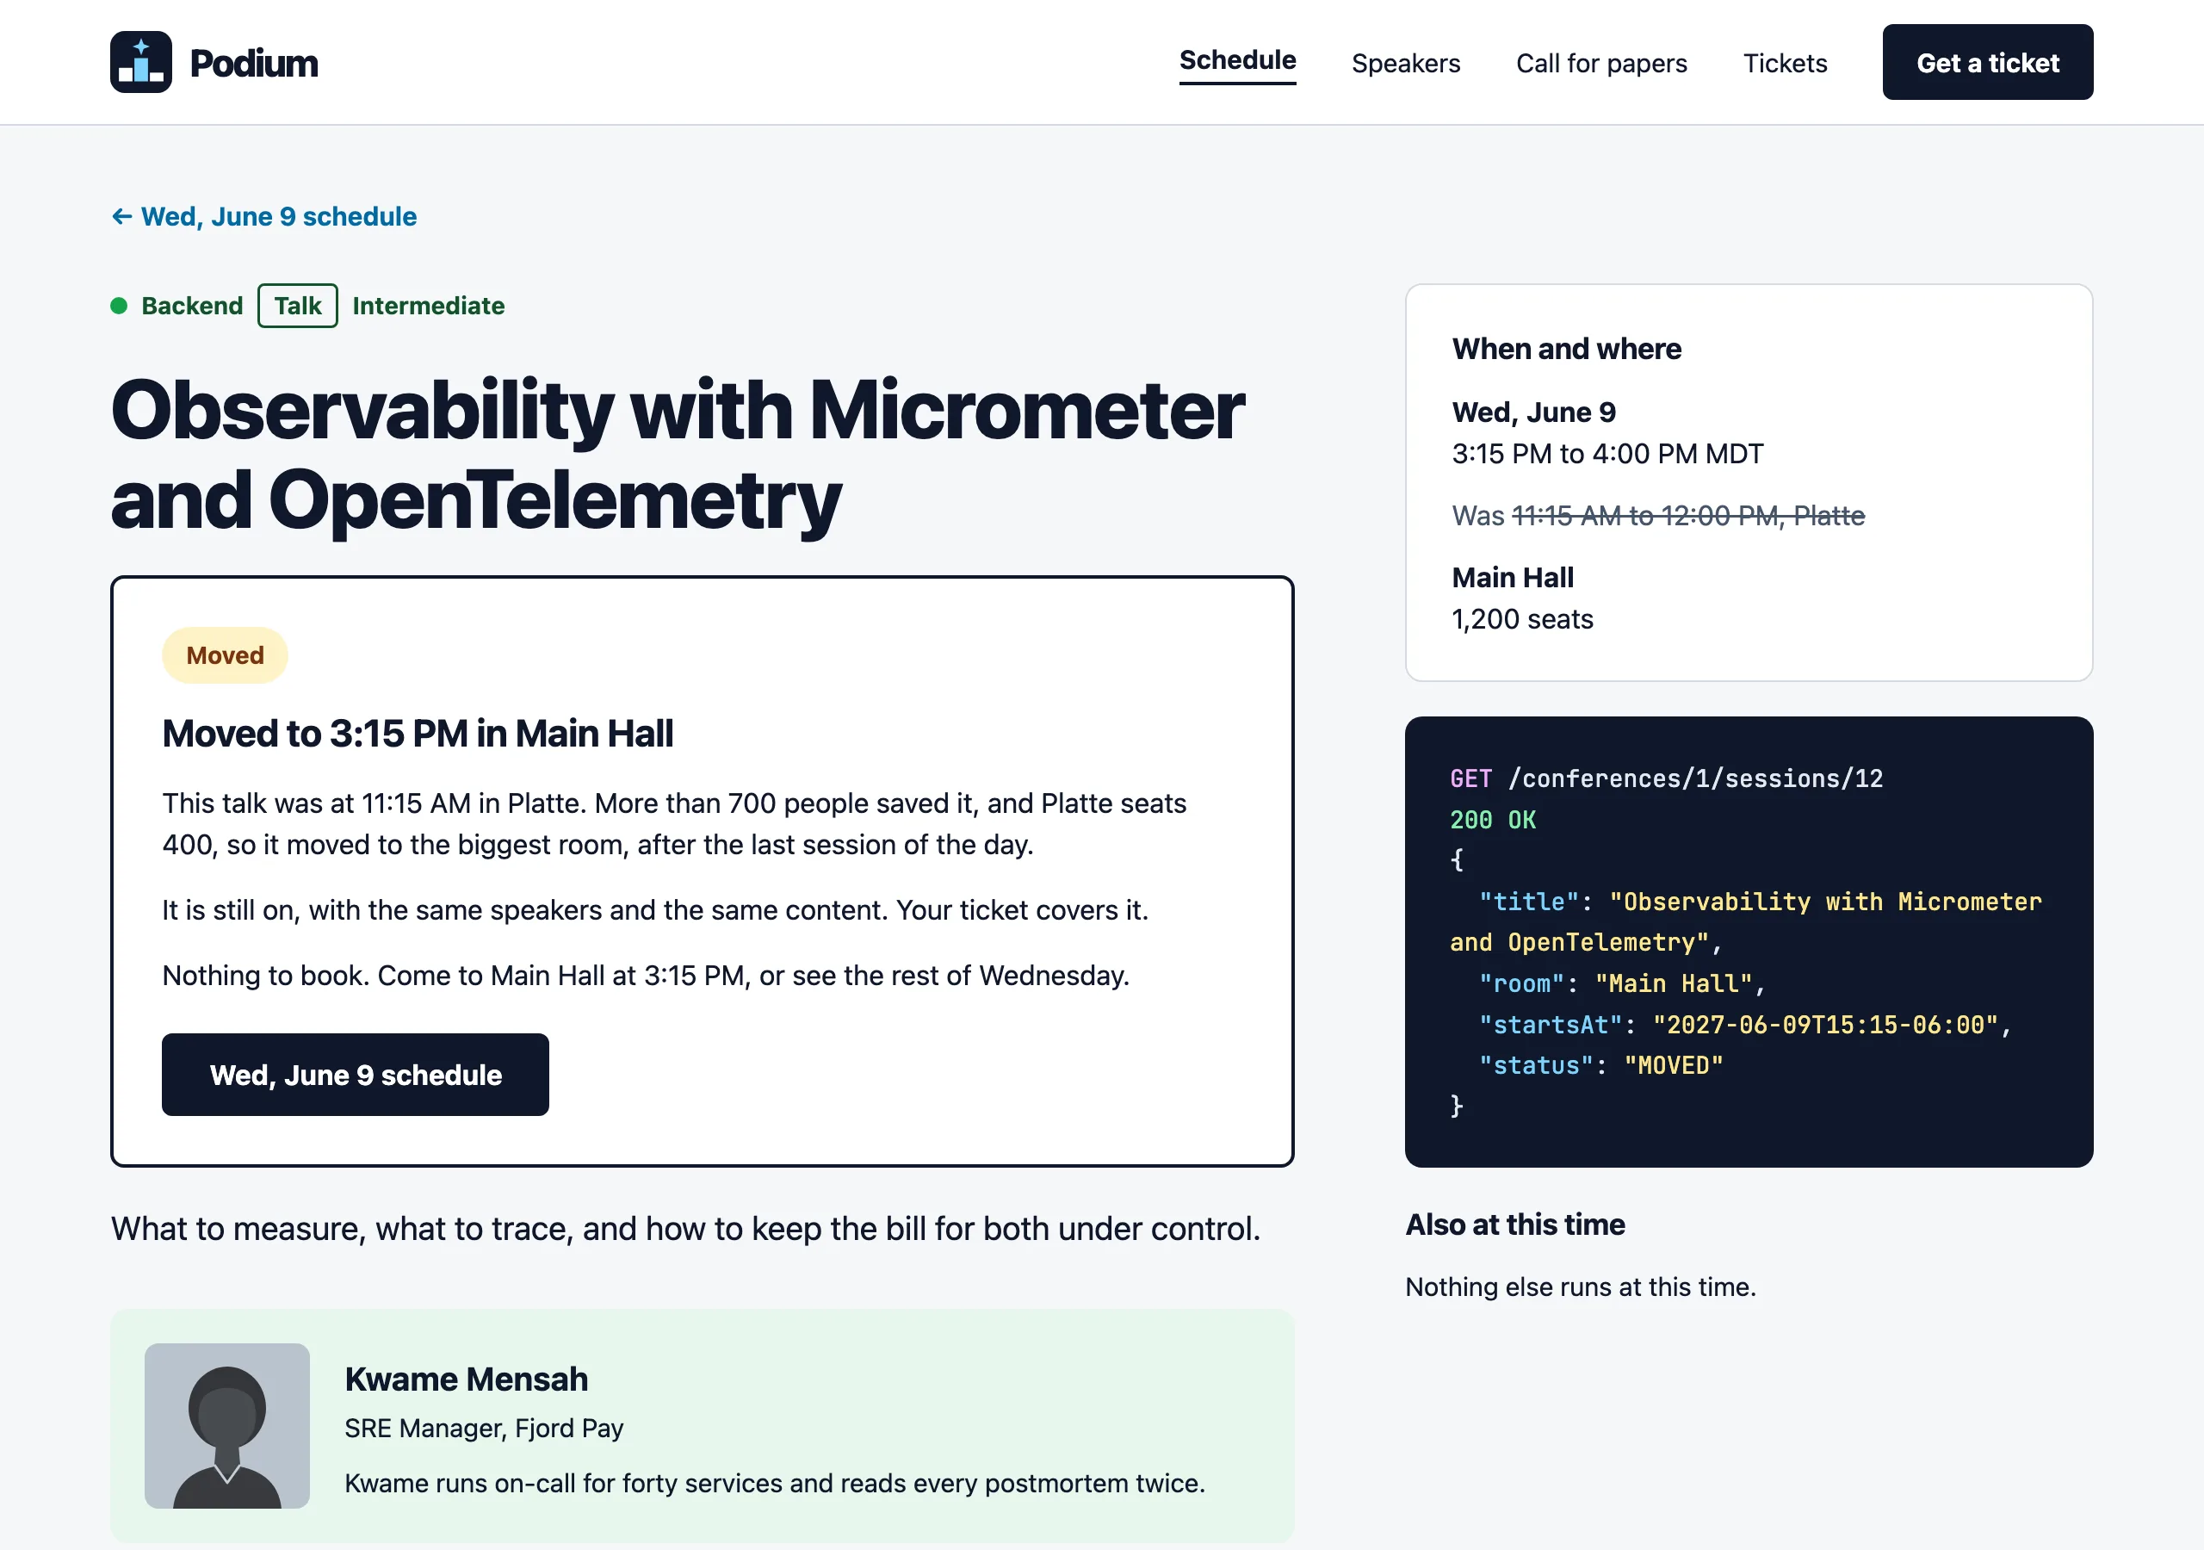Click the Observability talk title heading
Screen dimensions: 2204x1550
point(677,456)
